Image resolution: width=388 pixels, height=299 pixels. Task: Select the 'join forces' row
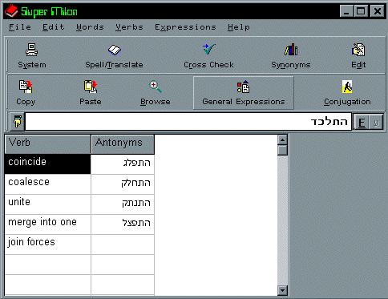point(48,244)
